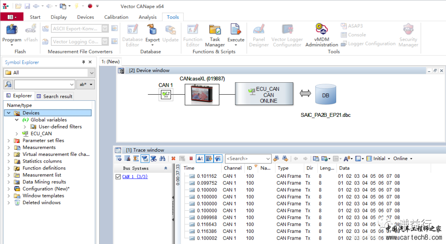This screenshot has width=446, height=244.
Task: Expand the ECU_CAN tree node
Action: 17,133
